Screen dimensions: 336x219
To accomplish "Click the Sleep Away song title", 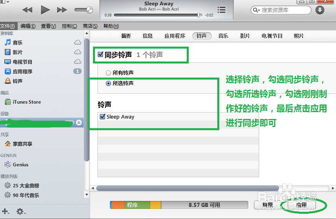I will coord(159,4).
